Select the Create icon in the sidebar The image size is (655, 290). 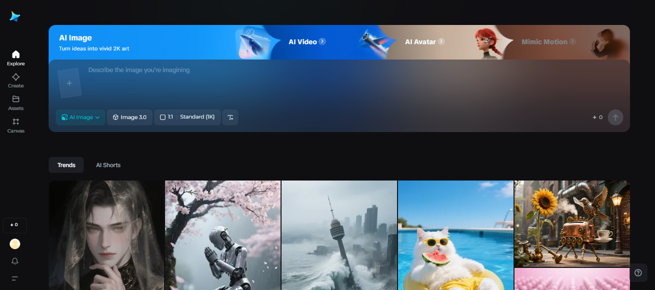[x=15, y=80]
